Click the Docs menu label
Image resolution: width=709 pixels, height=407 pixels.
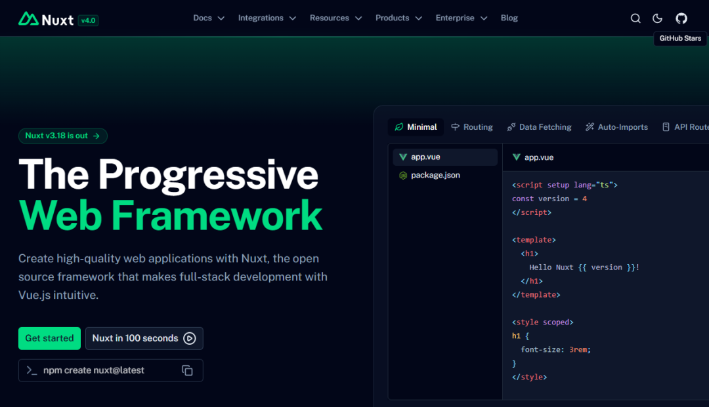click(x=203, y=18)
